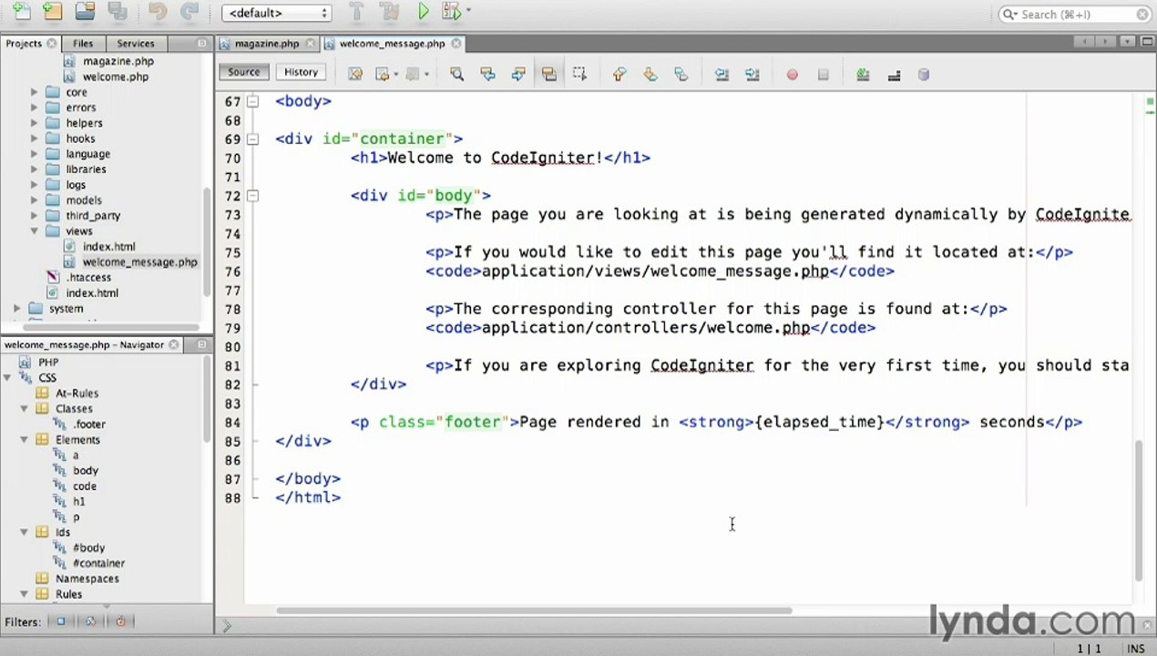Toggle Highlight Search in editor toolbar
1157x656 pixels.
point(548,75)
